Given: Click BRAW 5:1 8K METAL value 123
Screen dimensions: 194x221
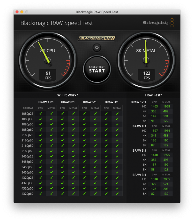Looking at the screenshot, I should click(x=166, y=170).
